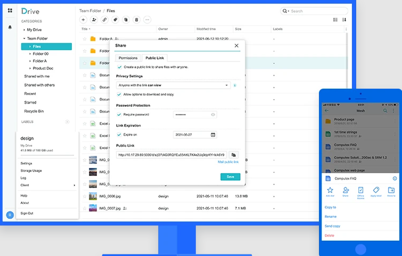This screenshot has width=402, height=256.
Task: Click the storage usage bar showing 41.5 MB used
Action: tap(47, 155)
